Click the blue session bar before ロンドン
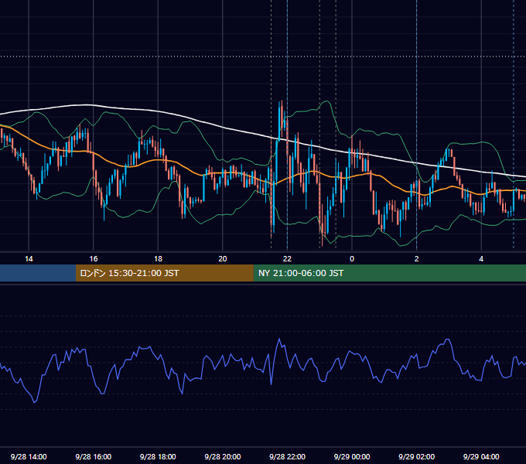Viewport: 526px width, 464px height. point(38,273)
